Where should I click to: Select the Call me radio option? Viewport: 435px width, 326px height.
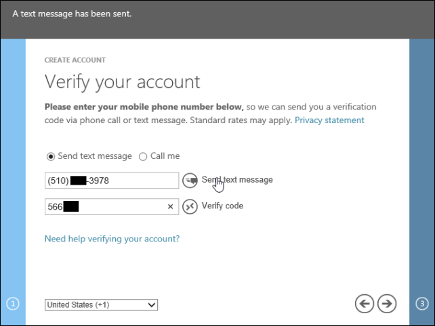(x=143, y=156)
